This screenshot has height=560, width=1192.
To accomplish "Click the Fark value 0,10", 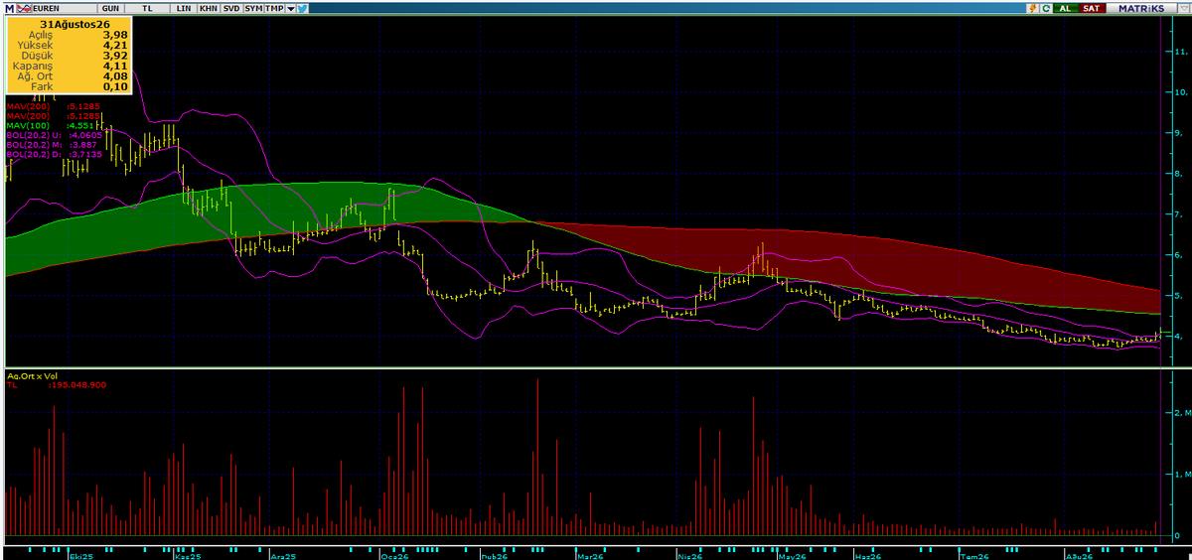I will coord(116,88).
